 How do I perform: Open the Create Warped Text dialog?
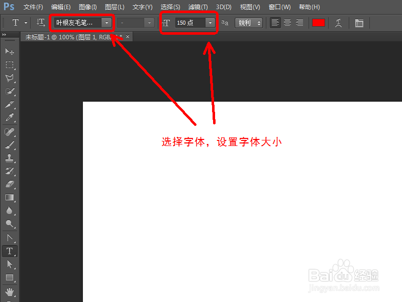pyautogui.click(x=338, y=23)
